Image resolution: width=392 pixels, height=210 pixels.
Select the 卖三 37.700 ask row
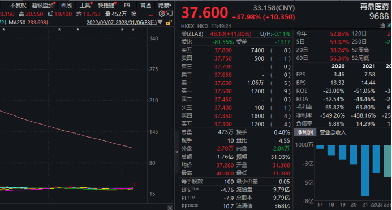click(x=235, y=67)
